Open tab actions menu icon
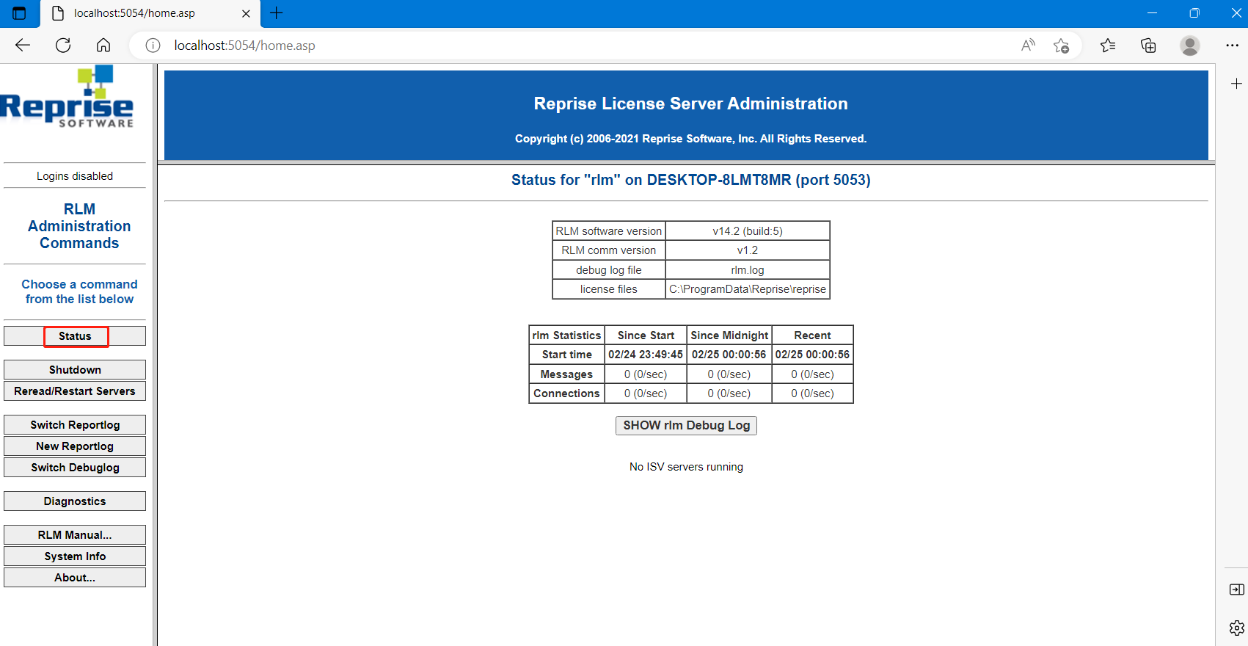Image resolution: width=1248 pixels, height=646 pixels. [x=20, y=13]
